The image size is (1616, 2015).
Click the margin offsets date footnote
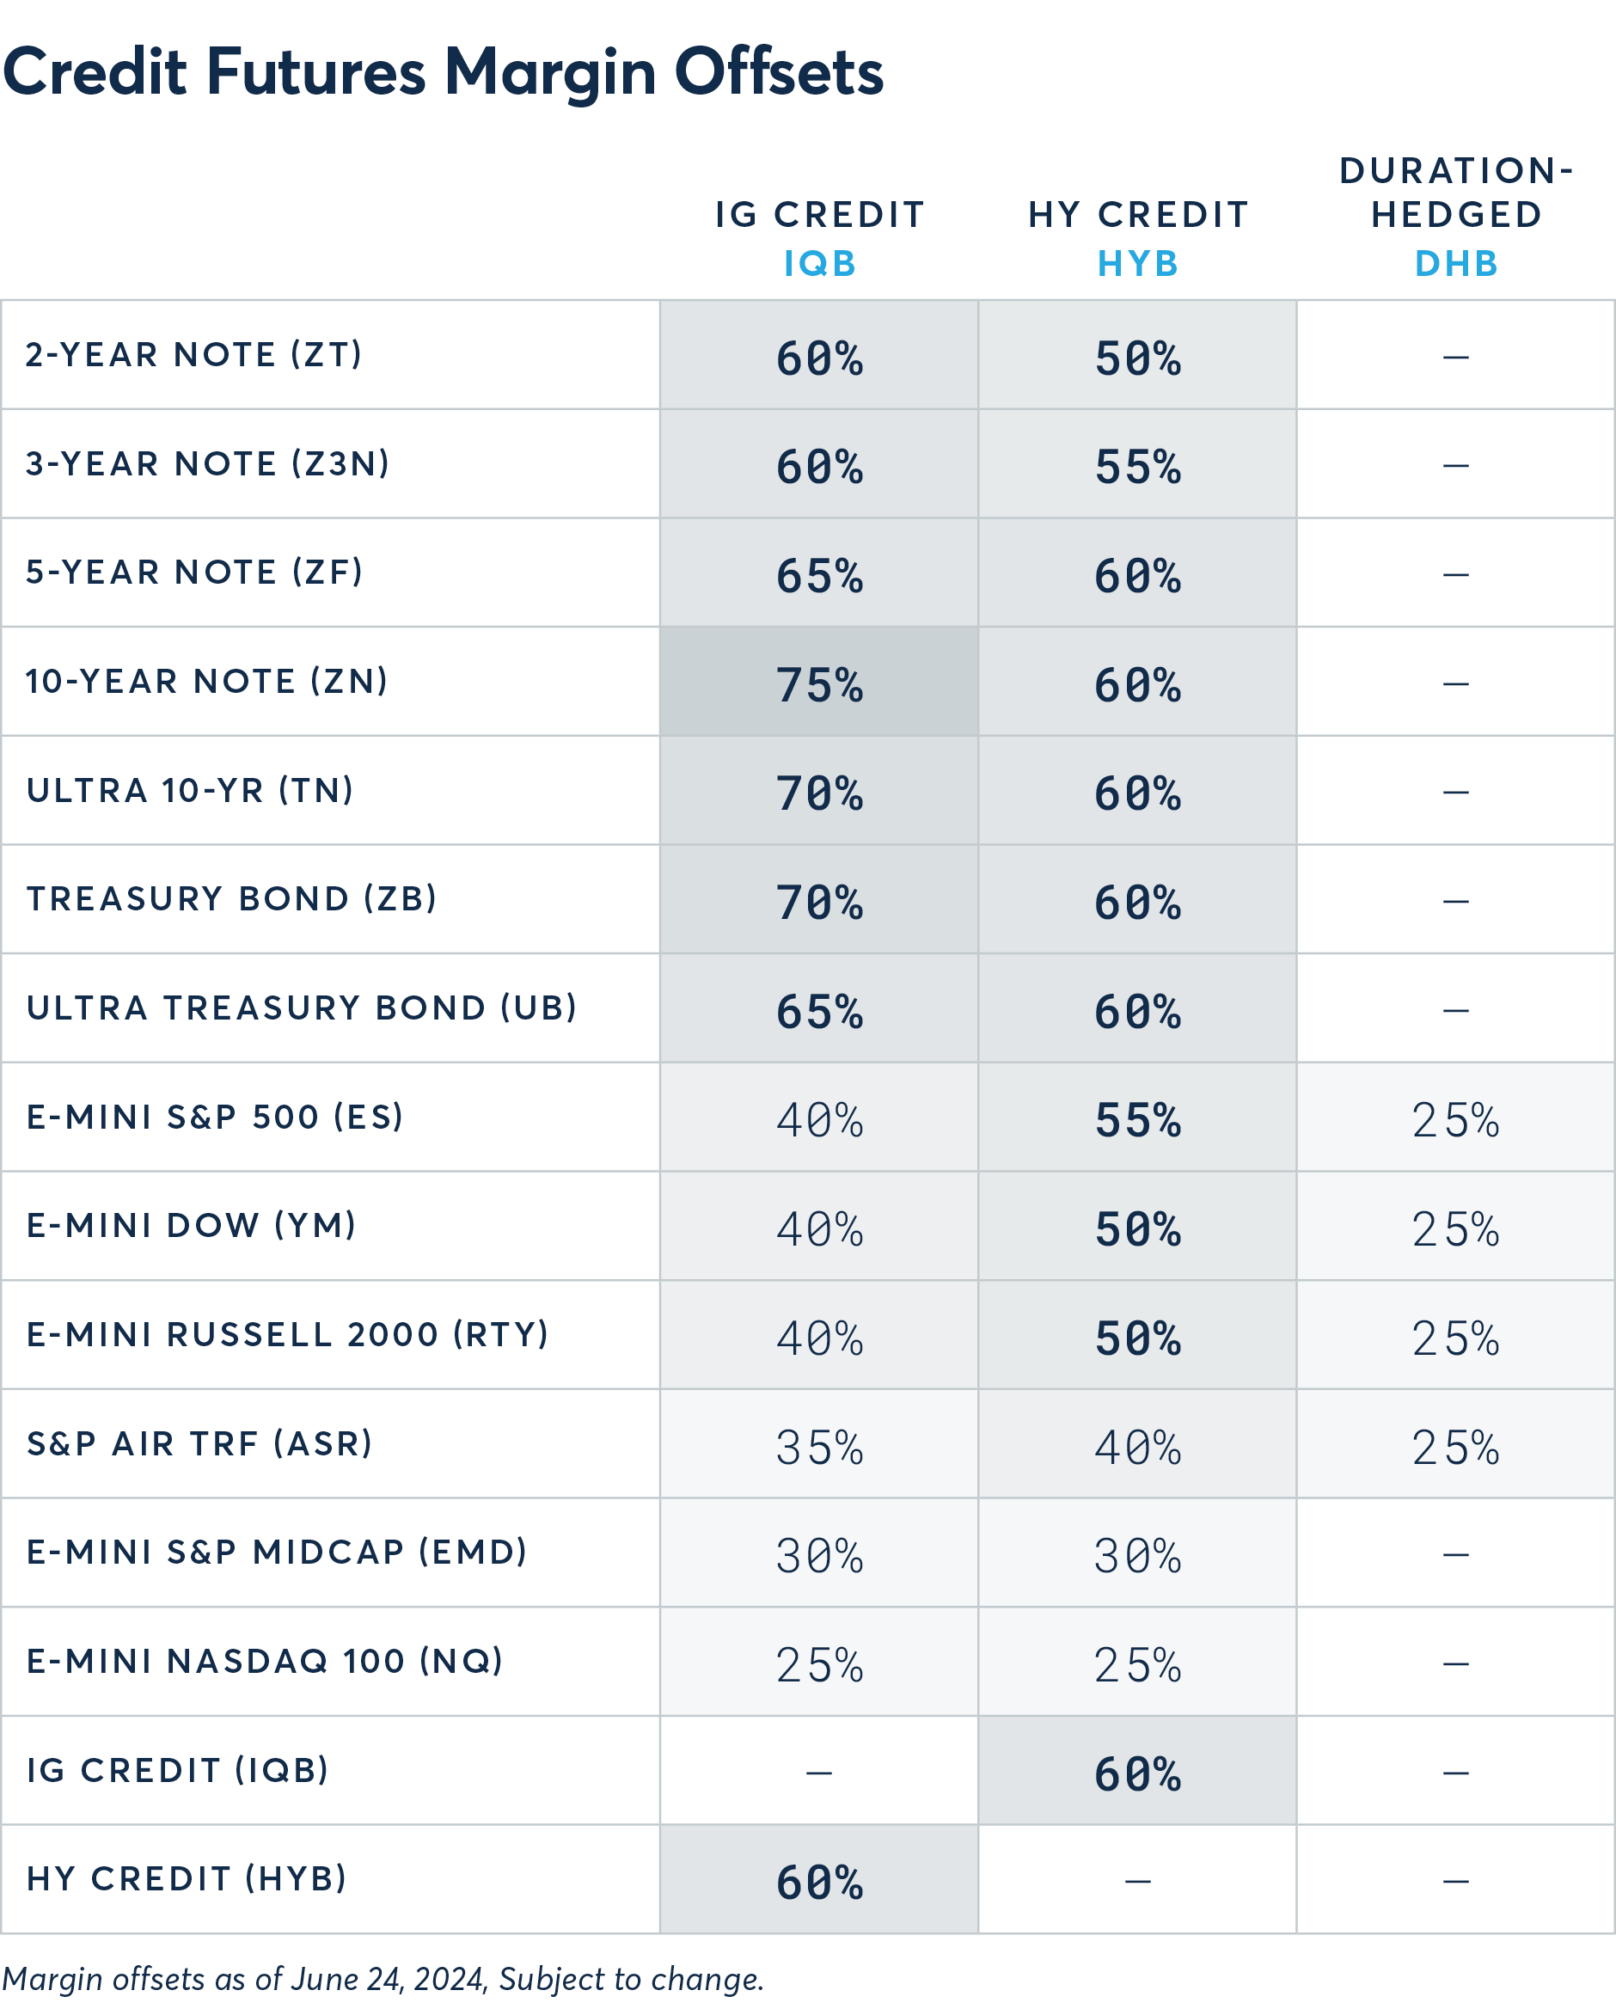point(383,1980)
